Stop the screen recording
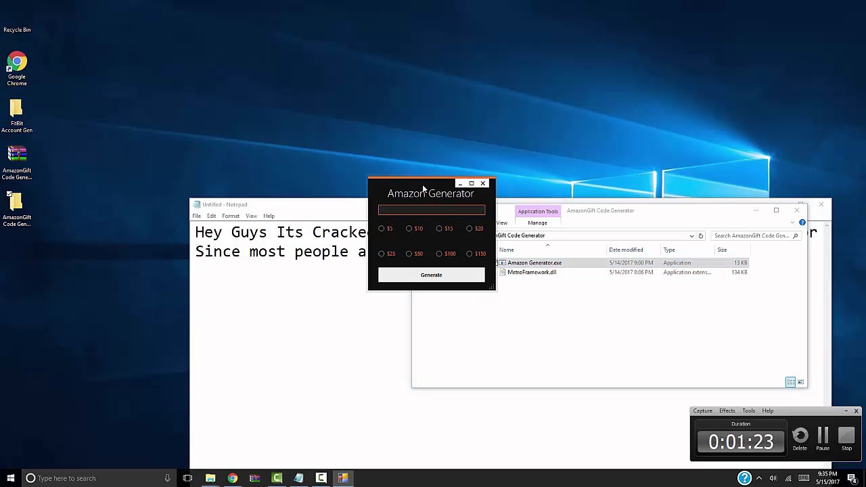This screenshot has width=866, height=487. (x=846, y=438)
